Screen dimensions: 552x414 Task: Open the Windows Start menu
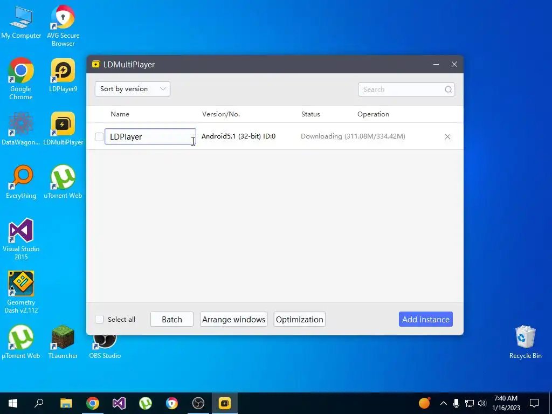click(x=13, y=403)
